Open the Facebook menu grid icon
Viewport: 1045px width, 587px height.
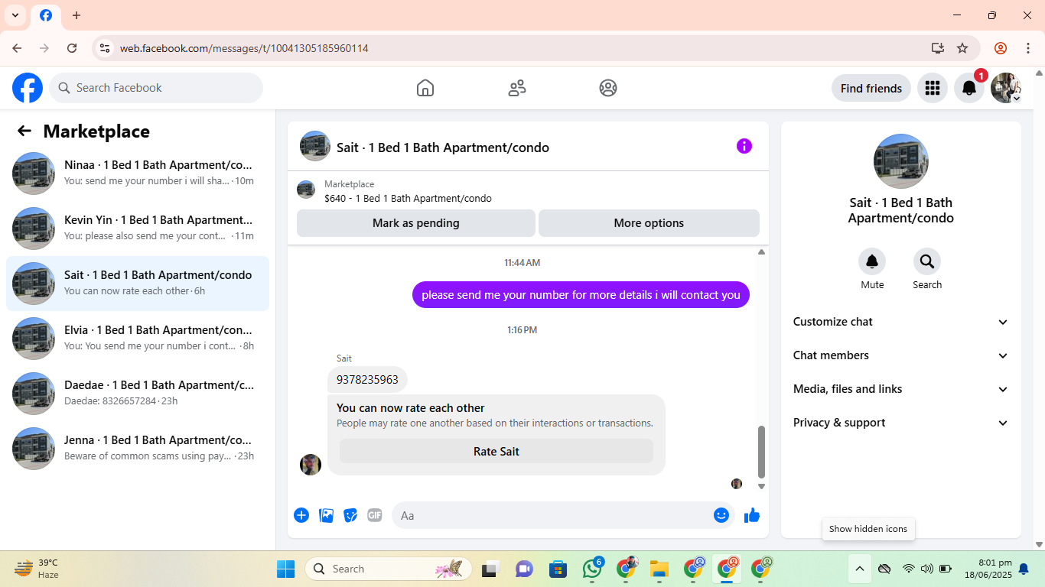tap(932, 88)
